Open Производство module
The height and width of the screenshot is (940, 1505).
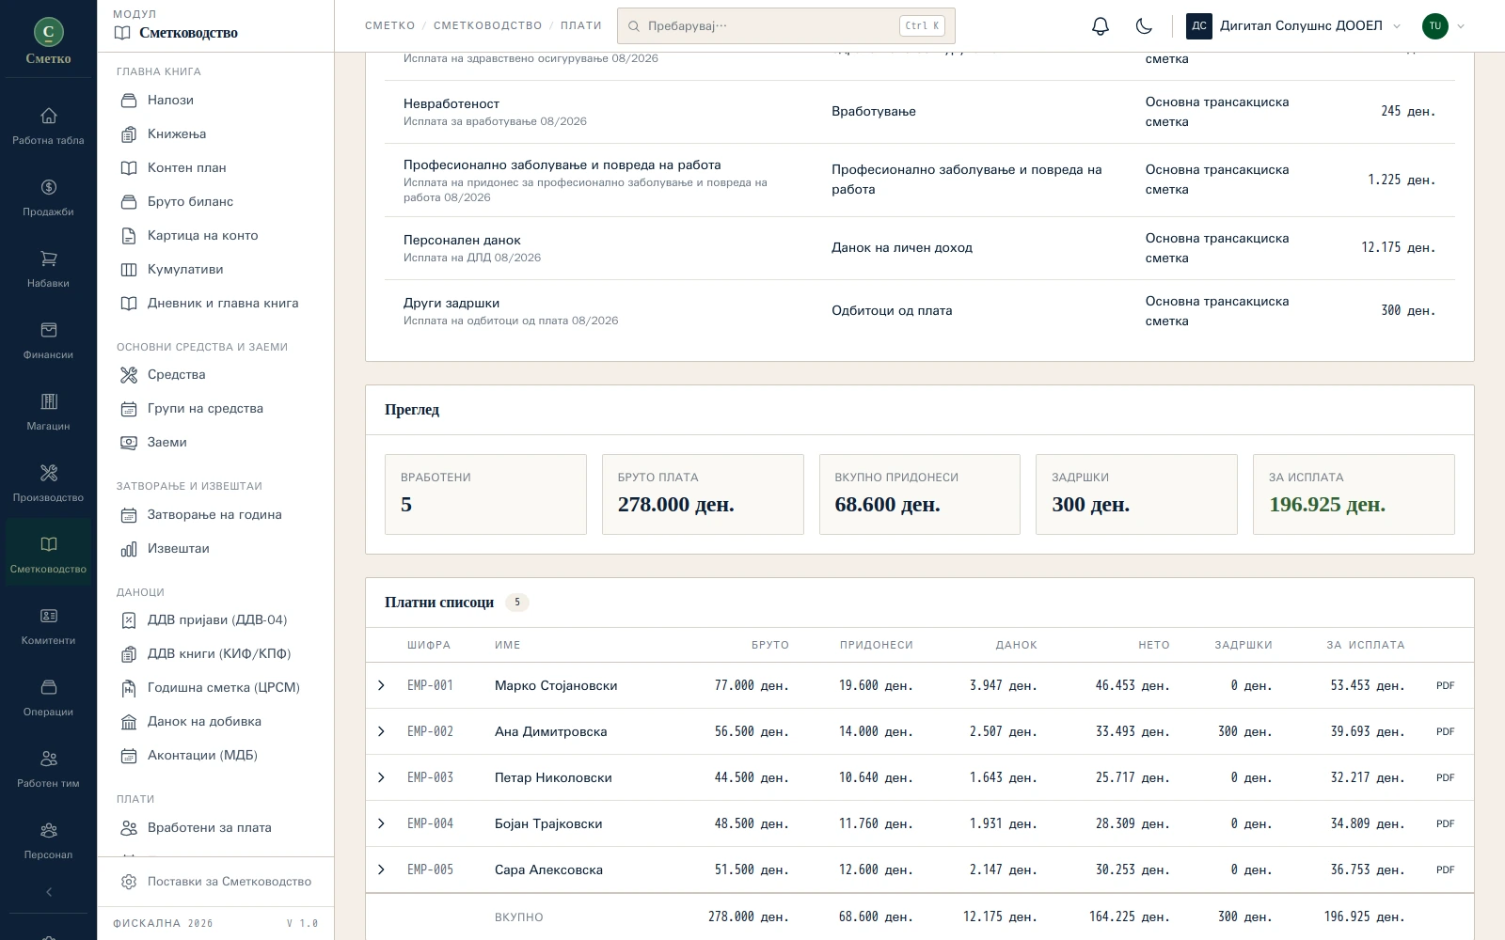pos(48,483)
